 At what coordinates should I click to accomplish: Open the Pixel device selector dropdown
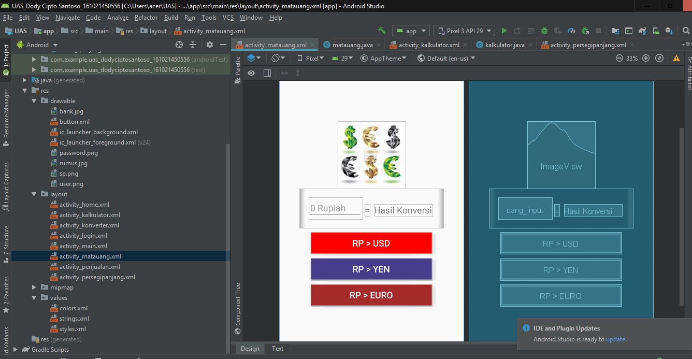[311, 58]
